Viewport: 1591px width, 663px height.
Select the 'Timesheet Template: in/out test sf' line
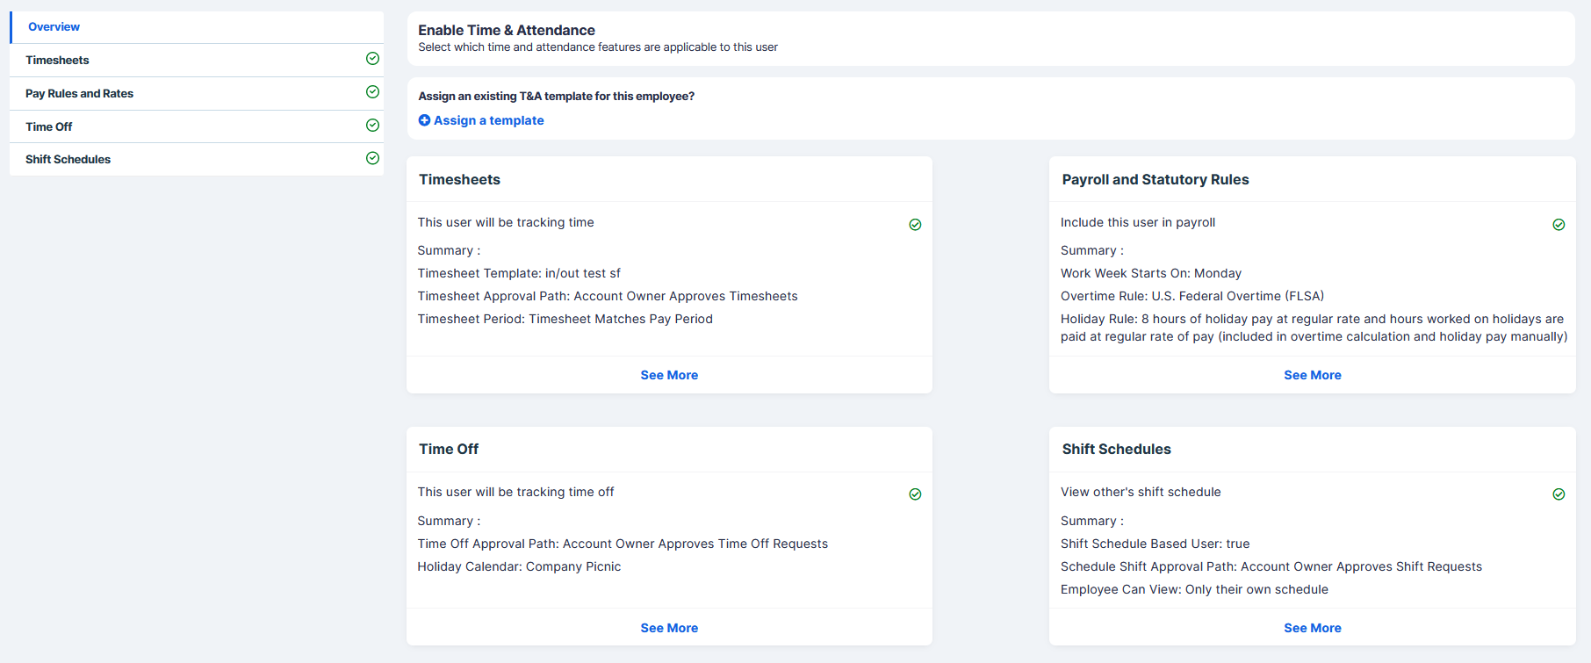519,273
